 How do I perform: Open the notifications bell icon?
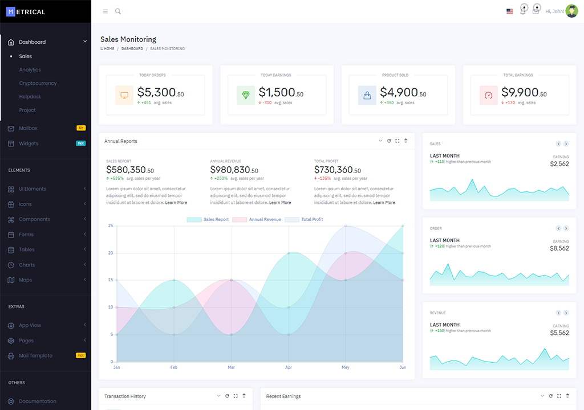coord(522,11)
